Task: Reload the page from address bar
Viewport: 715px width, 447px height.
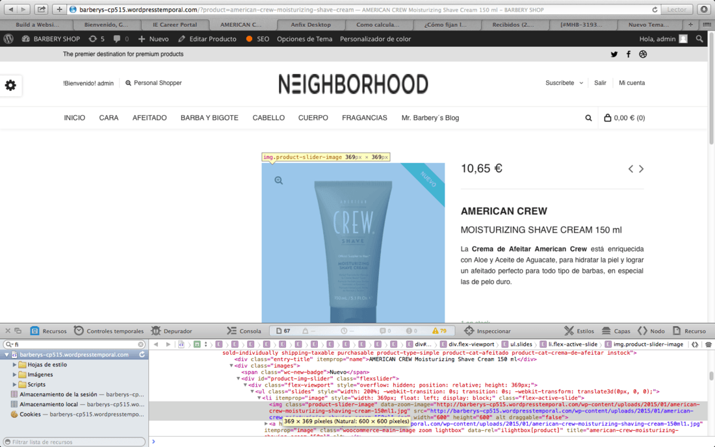Action: click(655, 10)
